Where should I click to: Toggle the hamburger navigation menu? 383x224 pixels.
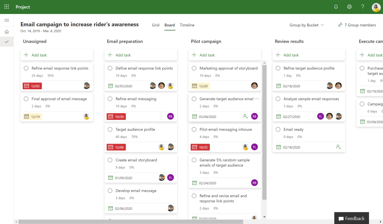[x=7, y=20]
